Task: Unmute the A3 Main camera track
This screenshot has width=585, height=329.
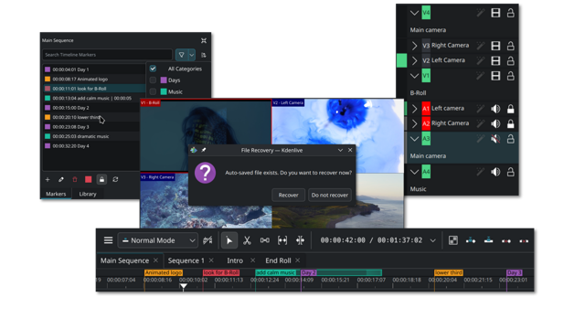Action: pyautogui.click(x=495, y=139)
